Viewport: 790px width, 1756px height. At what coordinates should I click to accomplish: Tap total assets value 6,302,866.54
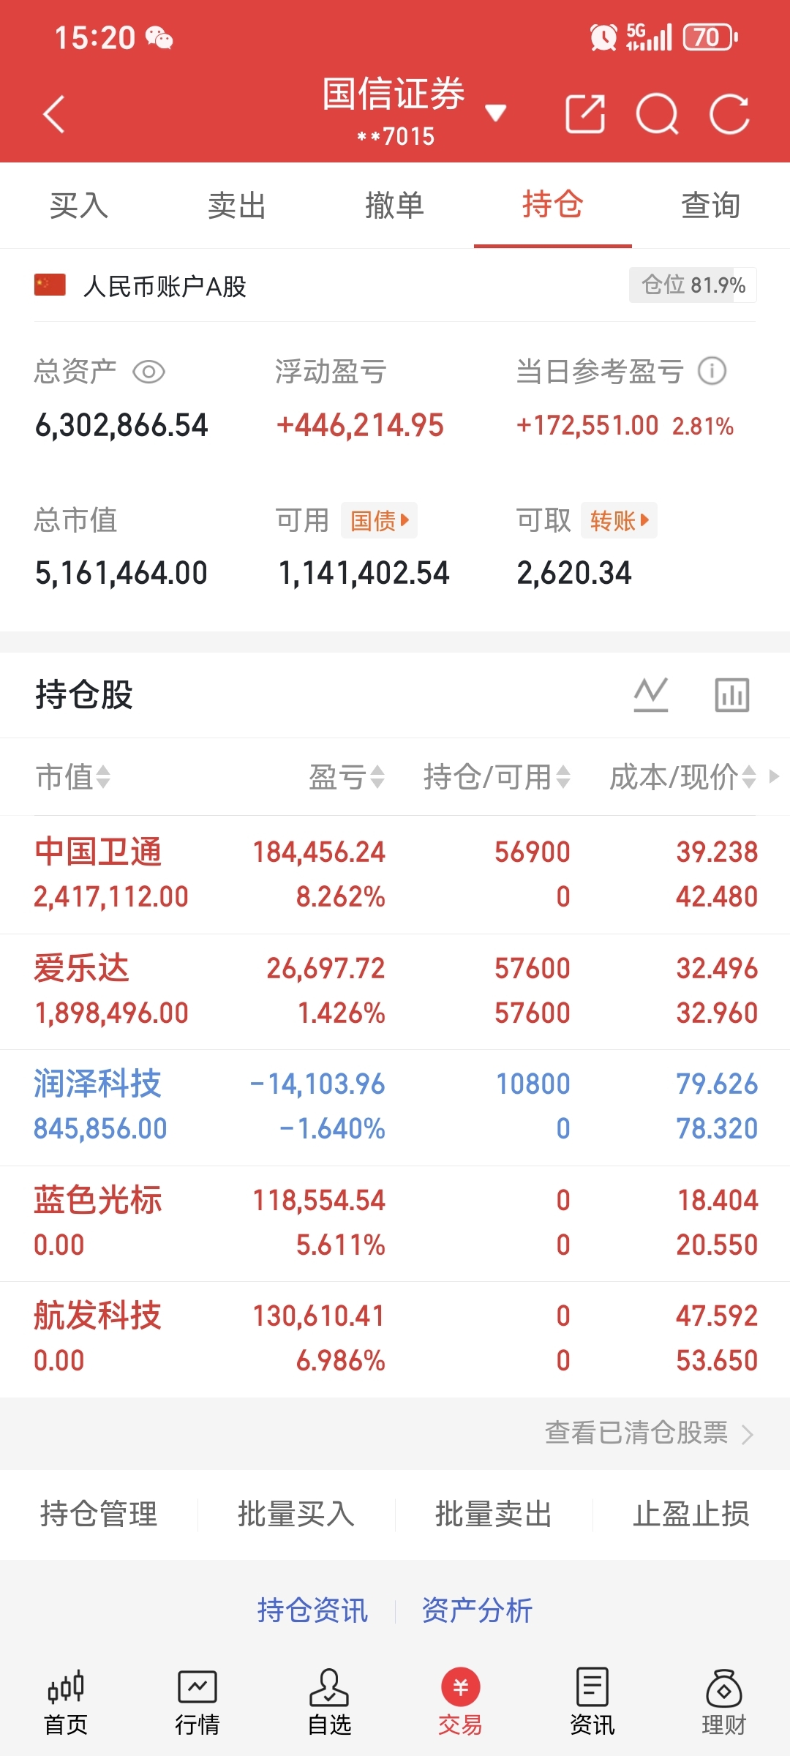pos(121,425)
